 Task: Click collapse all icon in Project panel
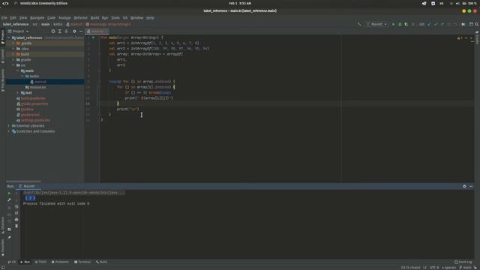tap(66, 31)
